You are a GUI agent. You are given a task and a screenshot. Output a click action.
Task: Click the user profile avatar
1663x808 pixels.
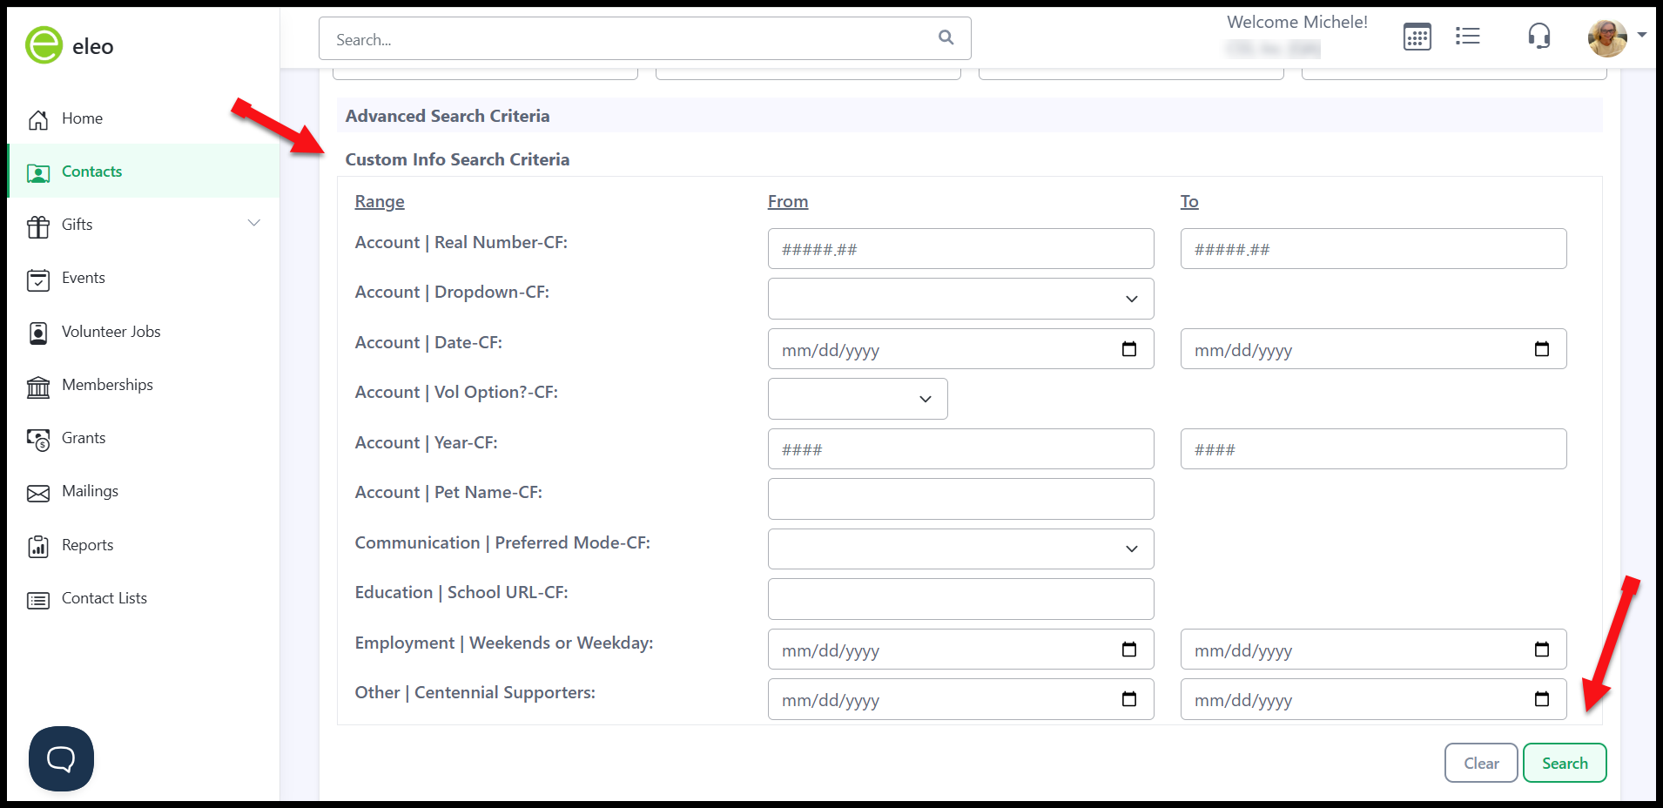click(x=1607, y=37)
